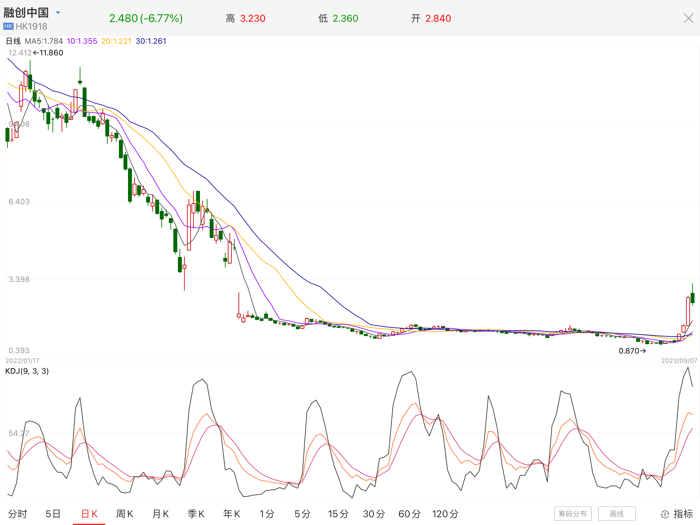Select the 120分 interval tab
Viewport: 700px width, 525px height.
pyautogui.click(x=445, y=514)
